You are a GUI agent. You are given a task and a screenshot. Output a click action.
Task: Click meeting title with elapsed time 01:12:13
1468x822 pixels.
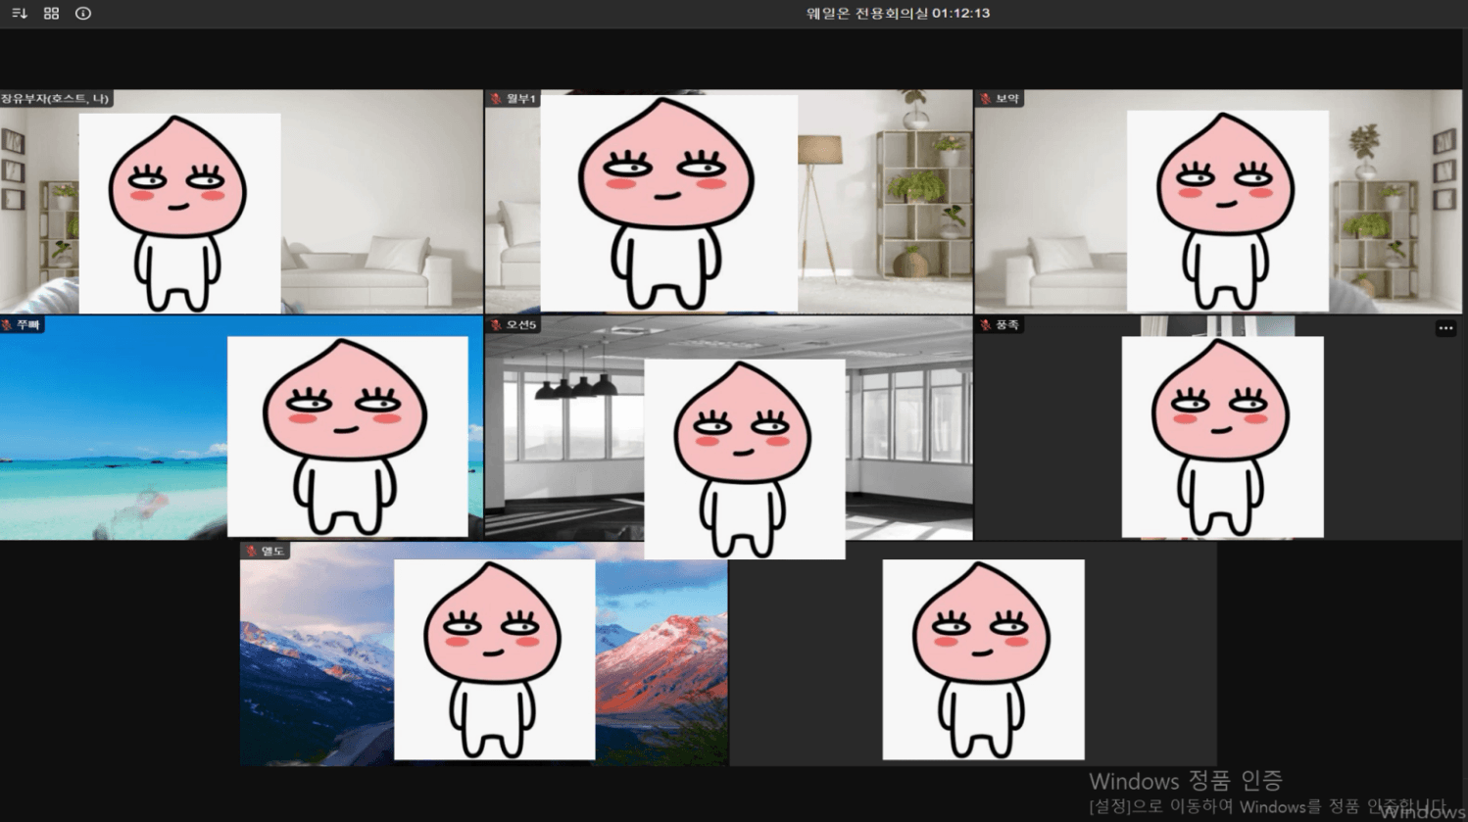pos(898,13)
